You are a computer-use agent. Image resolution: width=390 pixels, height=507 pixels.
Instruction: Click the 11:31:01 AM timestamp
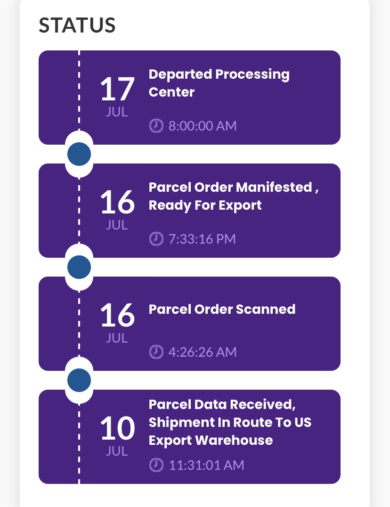point(206,465)
